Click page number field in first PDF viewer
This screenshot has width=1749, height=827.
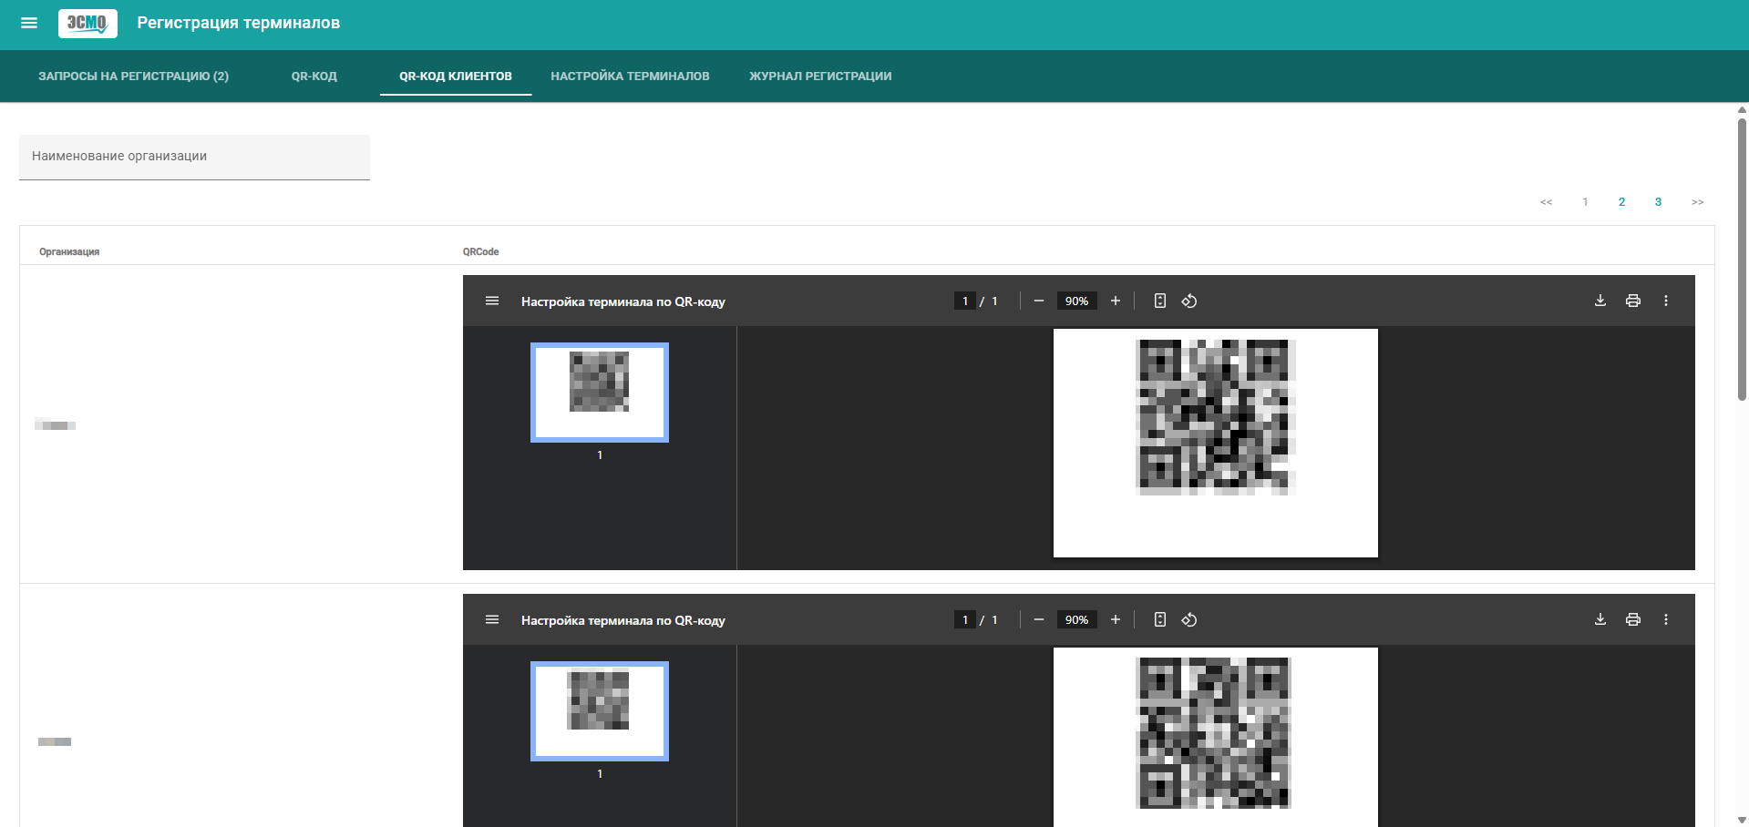[x=965, y=301]
